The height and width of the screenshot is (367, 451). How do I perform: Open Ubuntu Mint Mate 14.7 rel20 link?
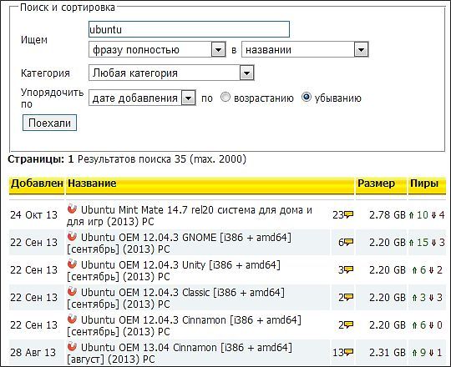190,216
